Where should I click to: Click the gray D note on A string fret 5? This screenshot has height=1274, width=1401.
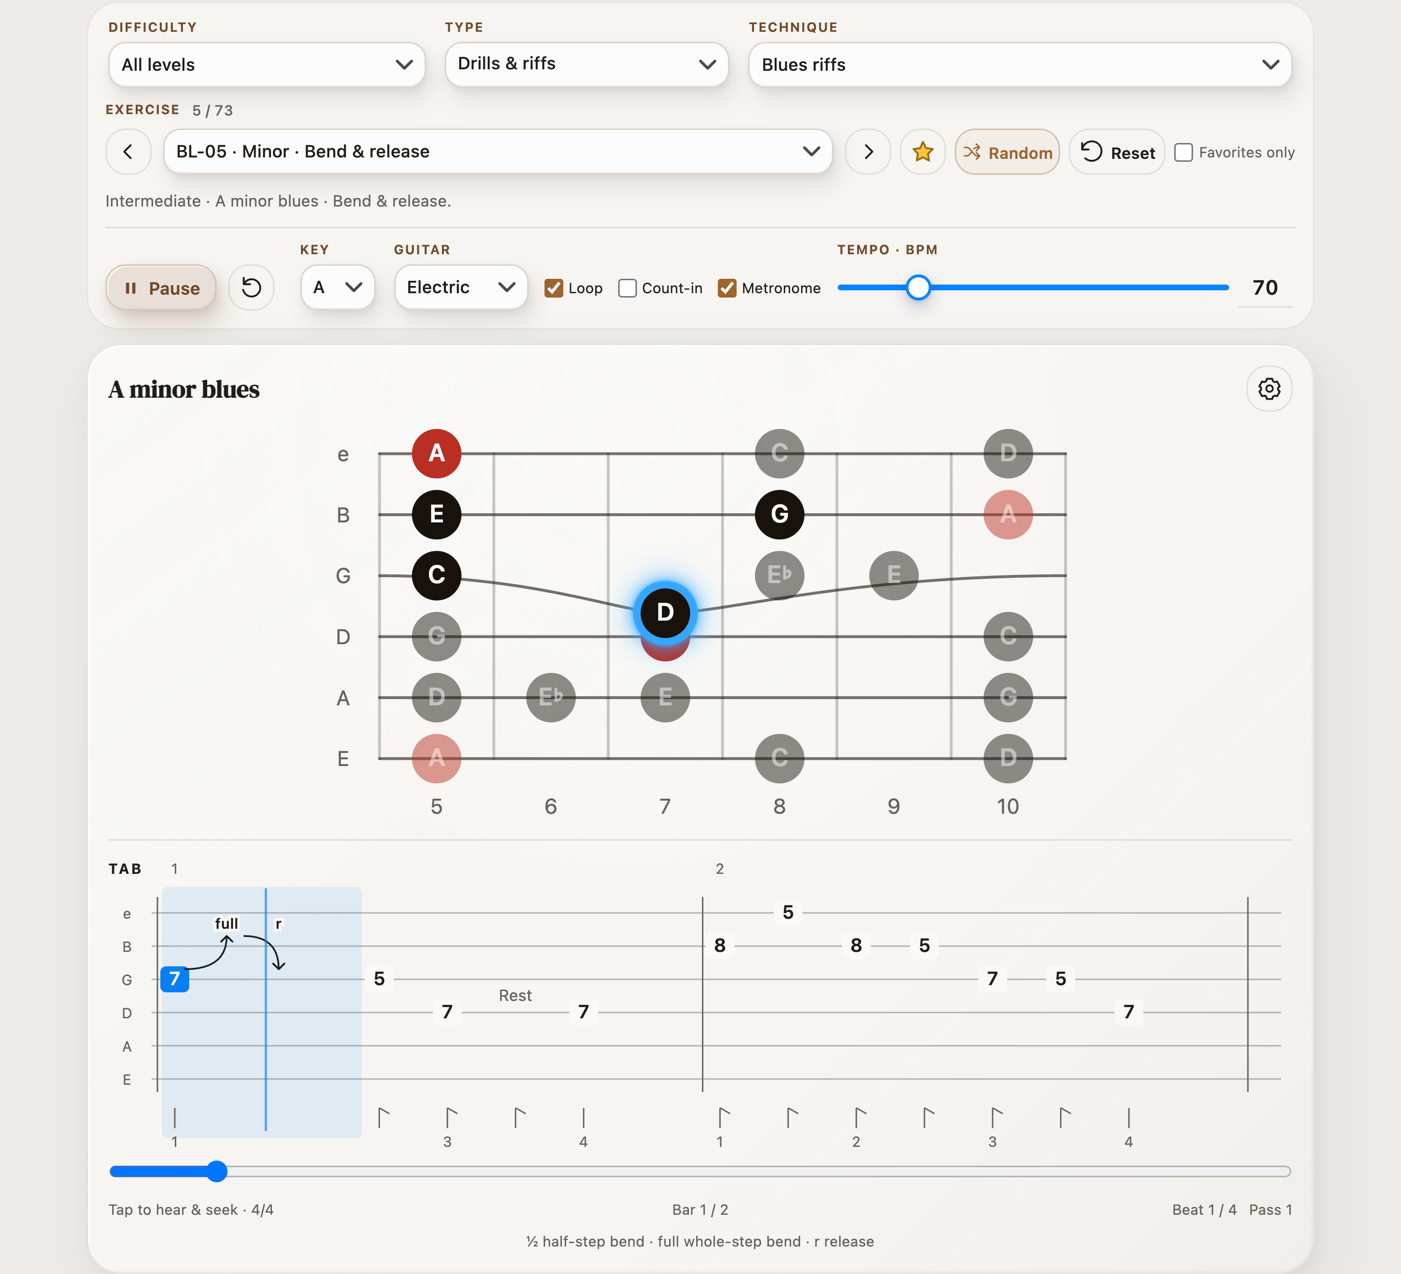[x=436, y=697]
